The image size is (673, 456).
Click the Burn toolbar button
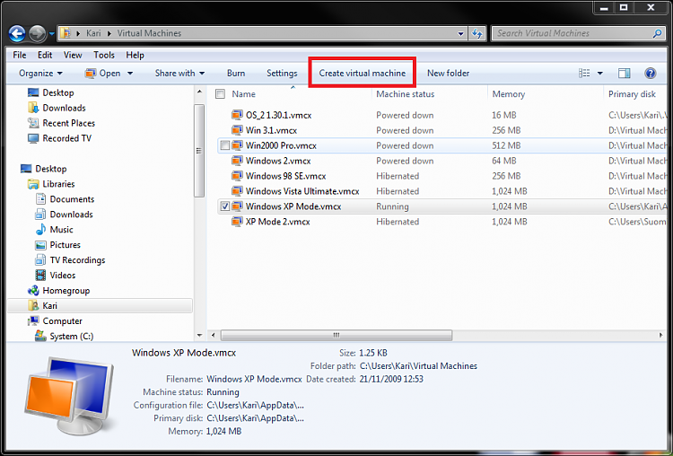point(236,74)
